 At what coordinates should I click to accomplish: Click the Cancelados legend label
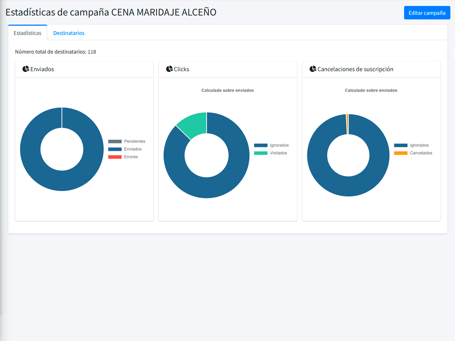click(x=421, y=153)
